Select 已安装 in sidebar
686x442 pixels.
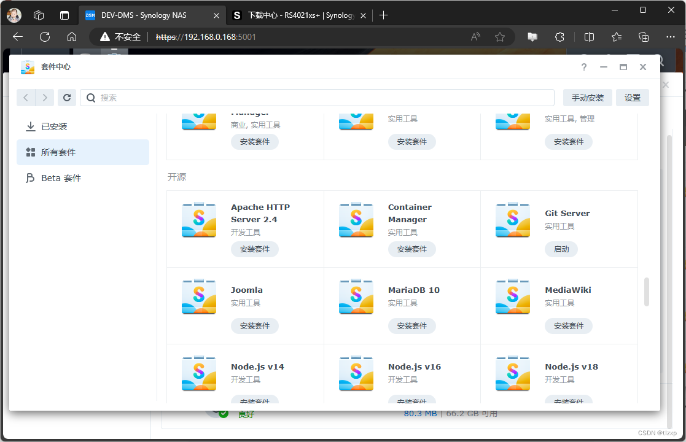83,126
